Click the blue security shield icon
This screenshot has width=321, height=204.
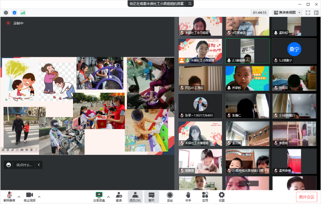tap(14, 13)
